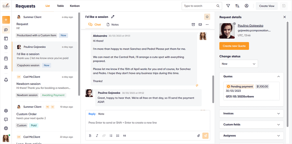This screenshot has width=292, height=144.
Task: Open notifications bell icon
Action: (x=6, y=80)
